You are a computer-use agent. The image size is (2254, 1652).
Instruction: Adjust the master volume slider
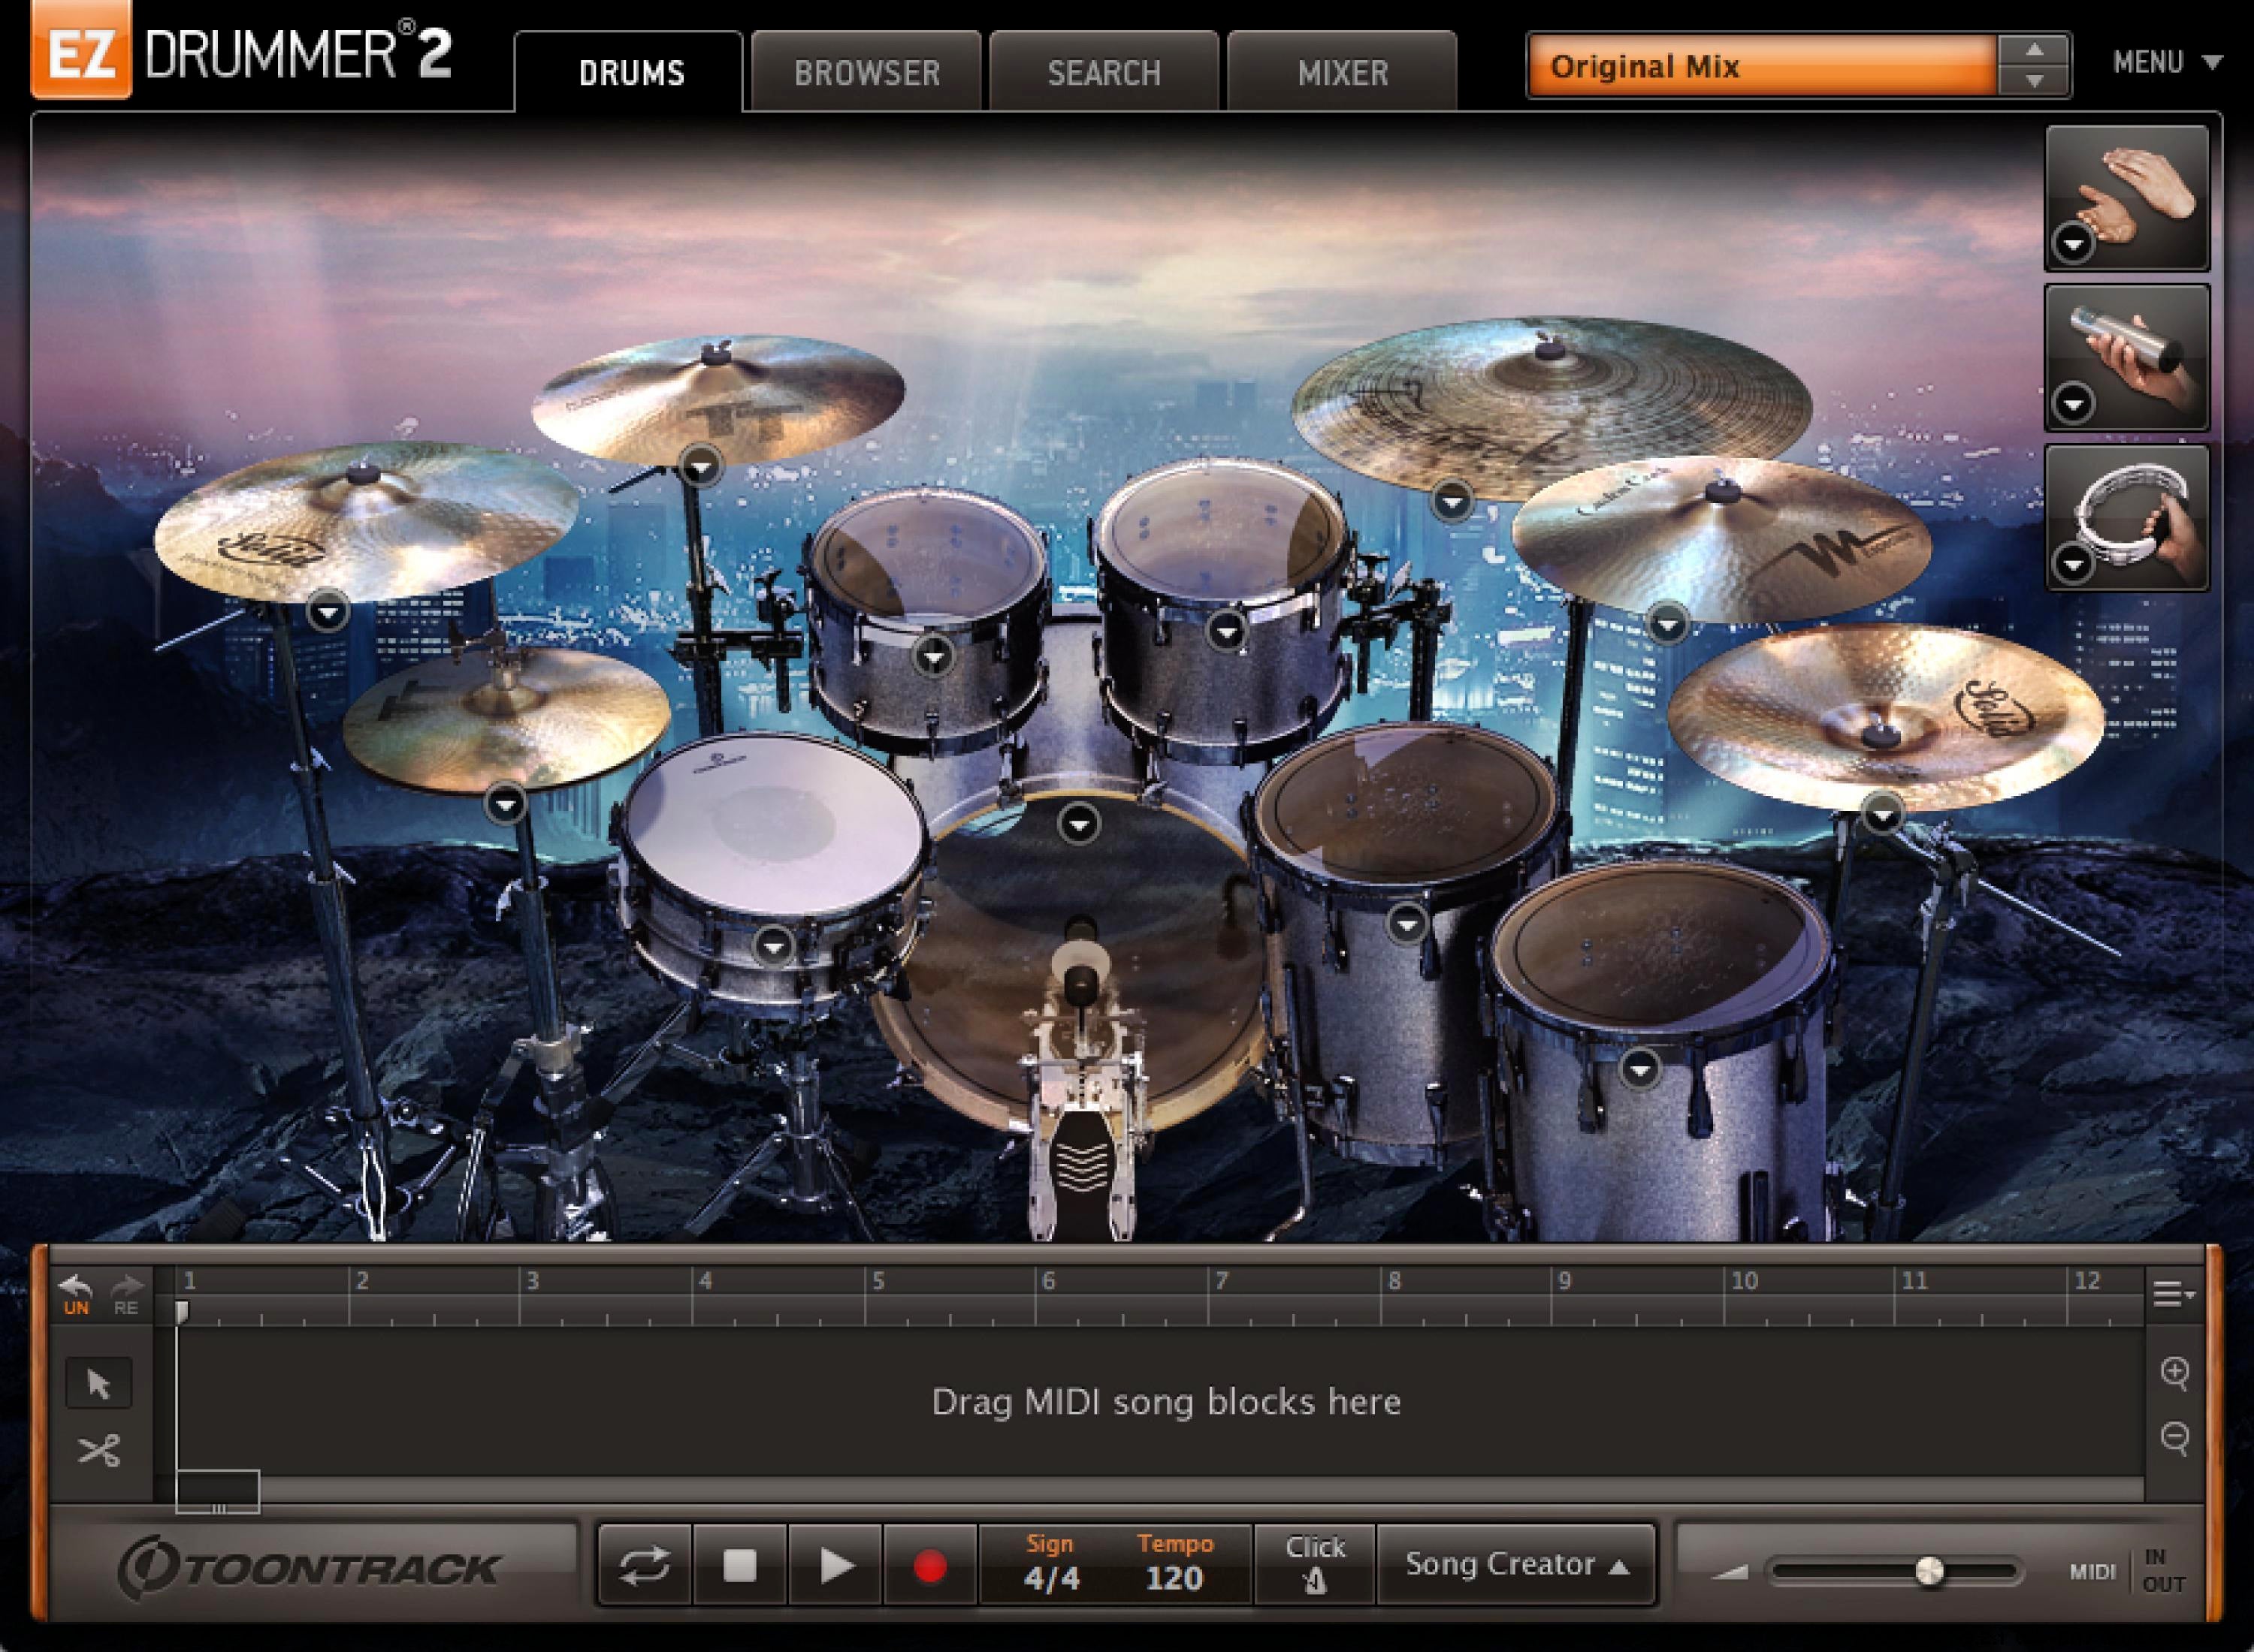click(1929, 1571)
